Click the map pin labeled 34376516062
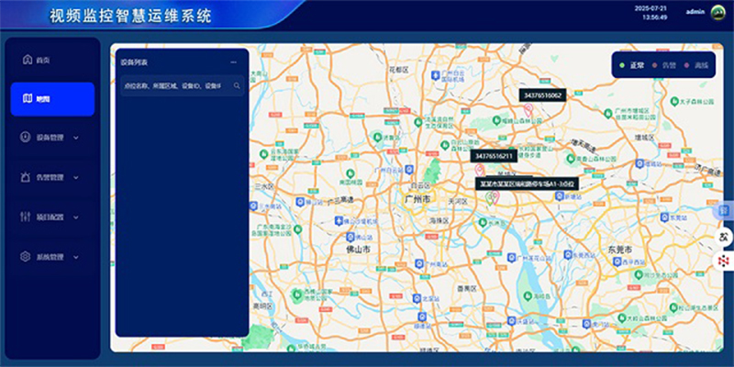This screenshot has height=367, width=734. coord(528,109)
